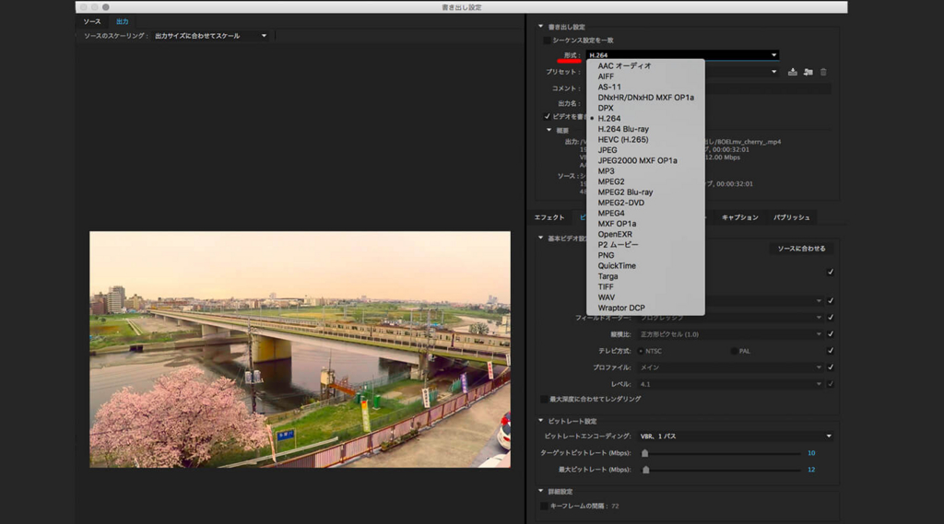
Task: Collapse the 基本ビデオ設定 section
Action: [540, 238]
